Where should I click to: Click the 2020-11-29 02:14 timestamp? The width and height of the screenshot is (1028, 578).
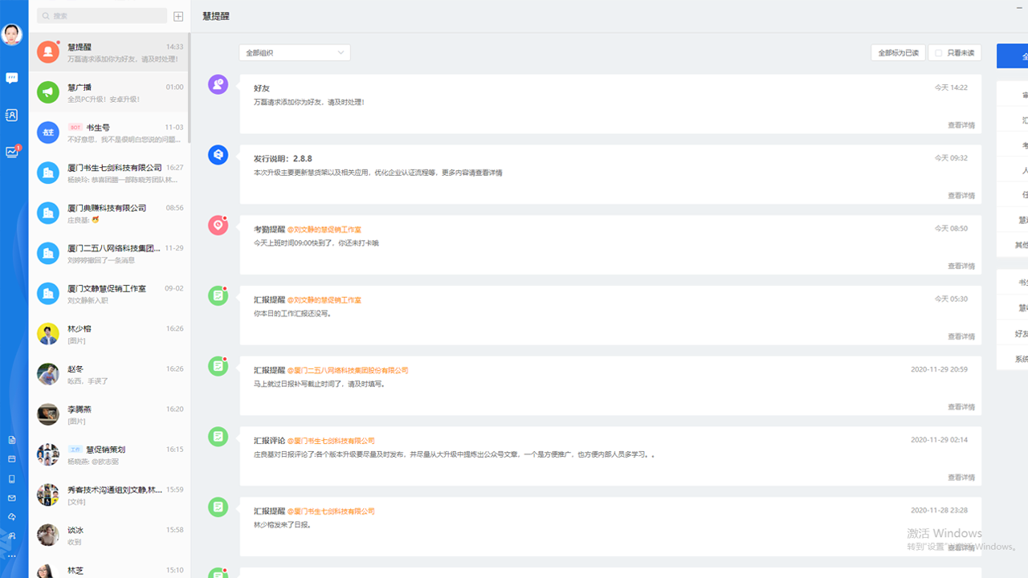tap(939, 440)
